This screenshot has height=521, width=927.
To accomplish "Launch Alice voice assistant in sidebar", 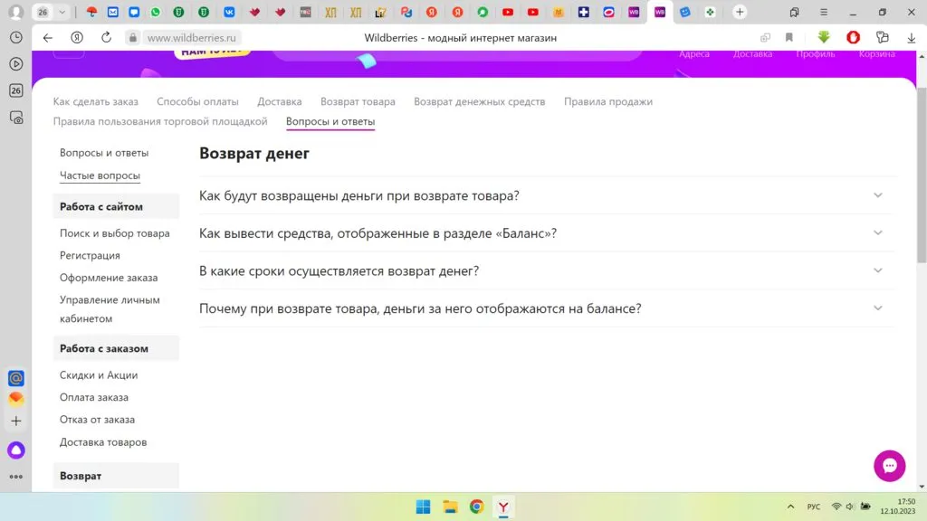I will [16, 450].
